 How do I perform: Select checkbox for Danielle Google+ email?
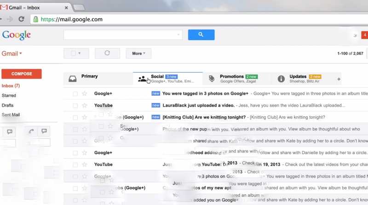[75, 153]
